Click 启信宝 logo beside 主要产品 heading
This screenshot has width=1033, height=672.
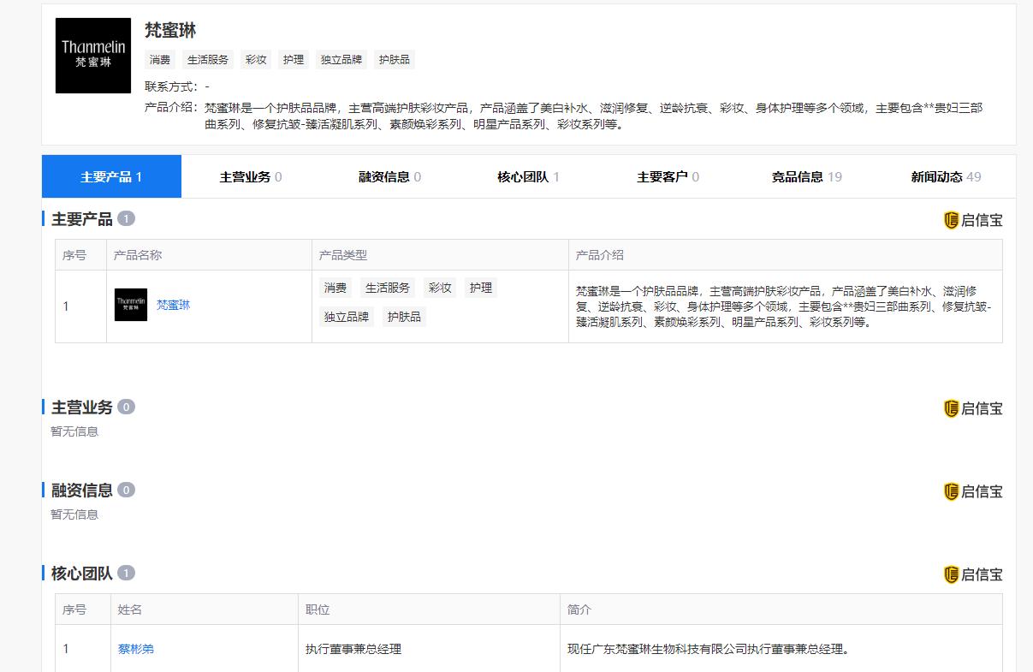(x=973, y=220)
